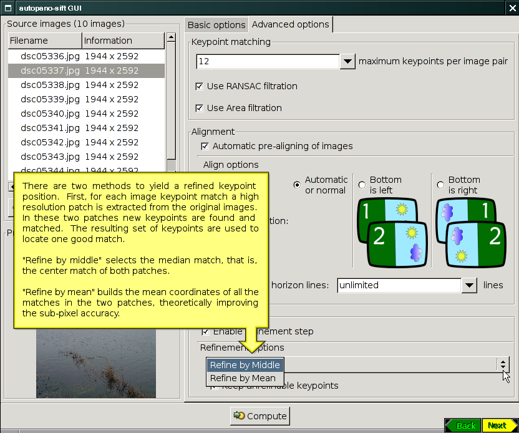Toggle Use RANSAC filtration checkbox

coord(200,86)
